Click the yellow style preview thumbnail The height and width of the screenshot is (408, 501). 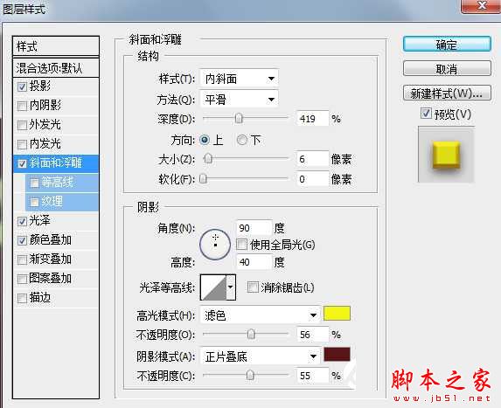(446, 155)
